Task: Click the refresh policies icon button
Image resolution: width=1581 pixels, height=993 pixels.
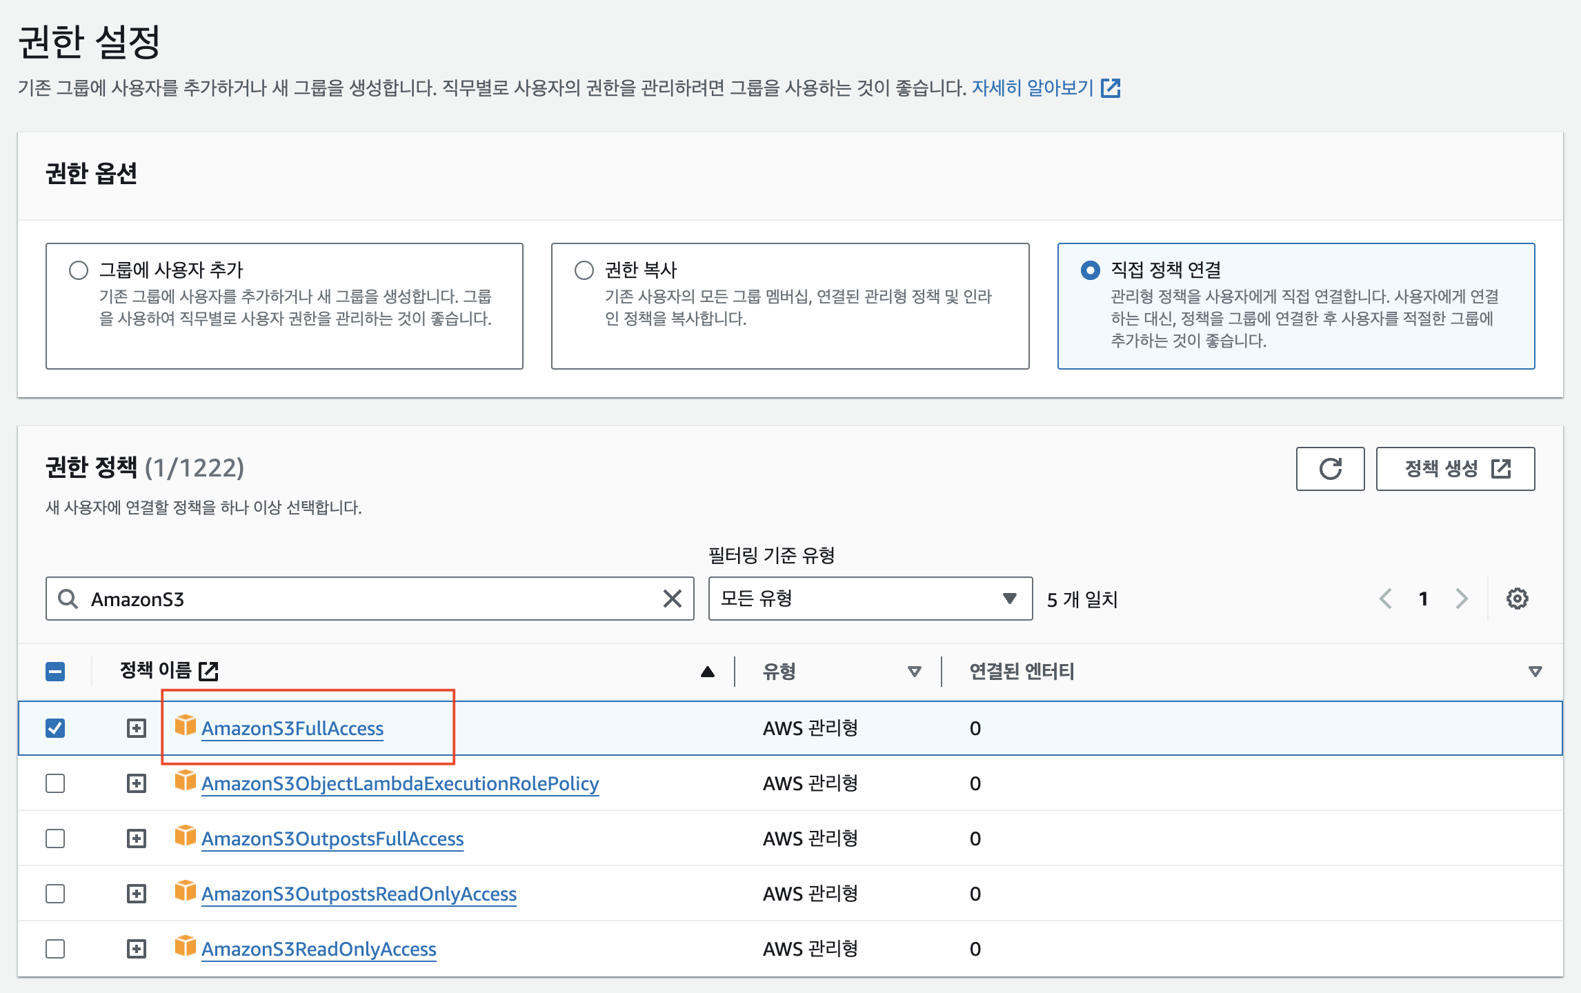Action: [1329, 469]
